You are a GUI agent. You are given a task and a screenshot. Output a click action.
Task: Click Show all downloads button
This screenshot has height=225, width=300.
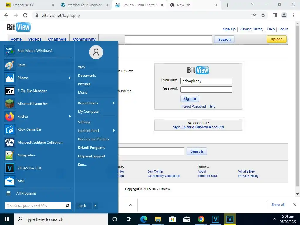[x=278, y=205]
